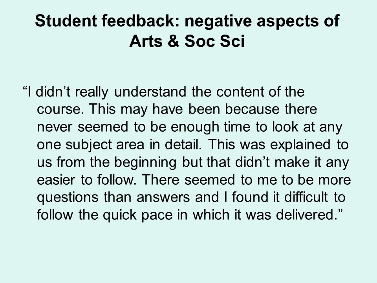377x283 pixels.
Task: Click the 'Arts & Soc Sci' title line
Action: [187, 41]
